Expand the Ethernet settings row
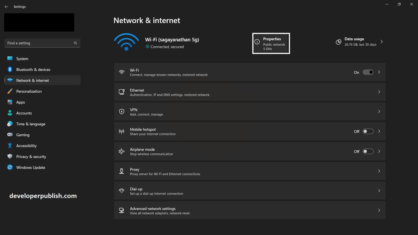Viewport: 418px width, 235px height. tap(379, 92)
